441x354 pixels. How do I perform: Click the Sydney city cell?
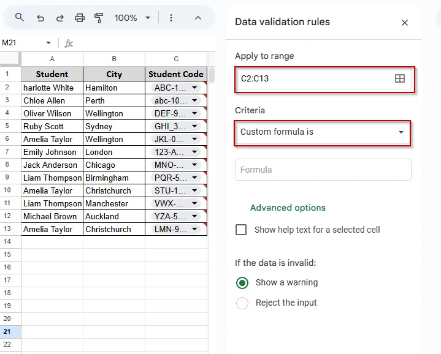tap(114, 126)
